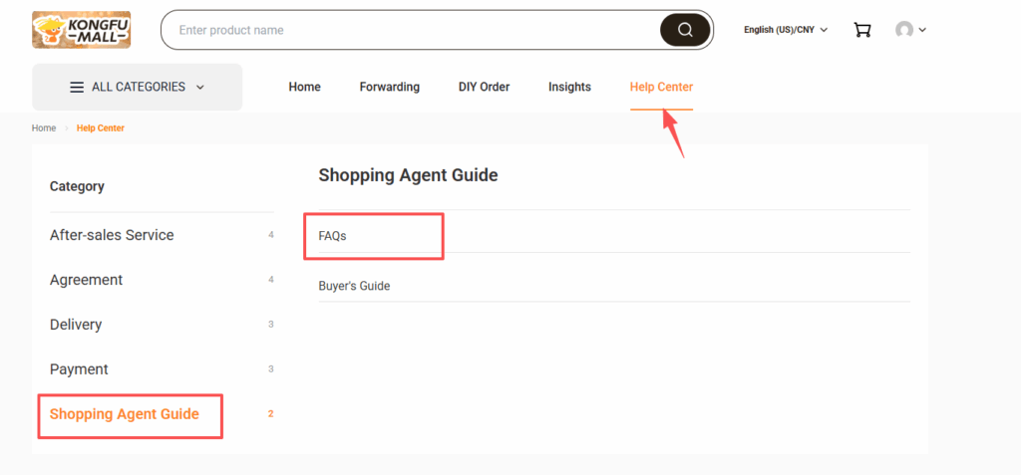Open the Forwarding nav tab
Screen dimensions: 1021x475
389,88
